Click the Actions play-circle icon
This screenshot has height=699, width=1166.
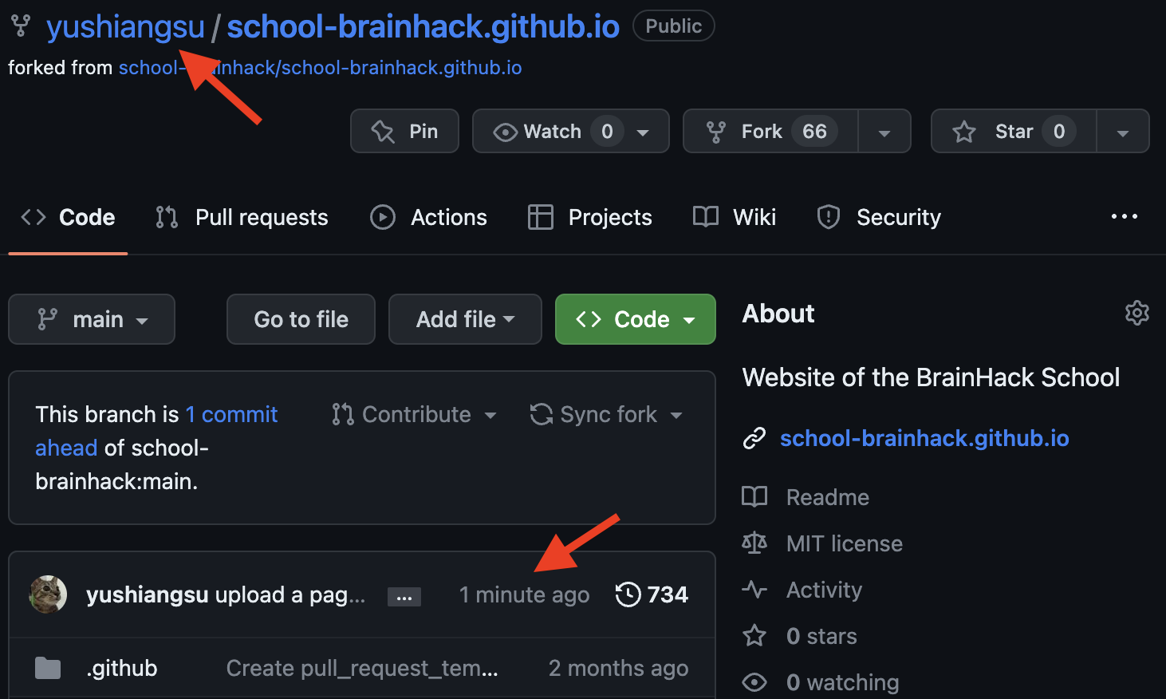click(383, 217)
